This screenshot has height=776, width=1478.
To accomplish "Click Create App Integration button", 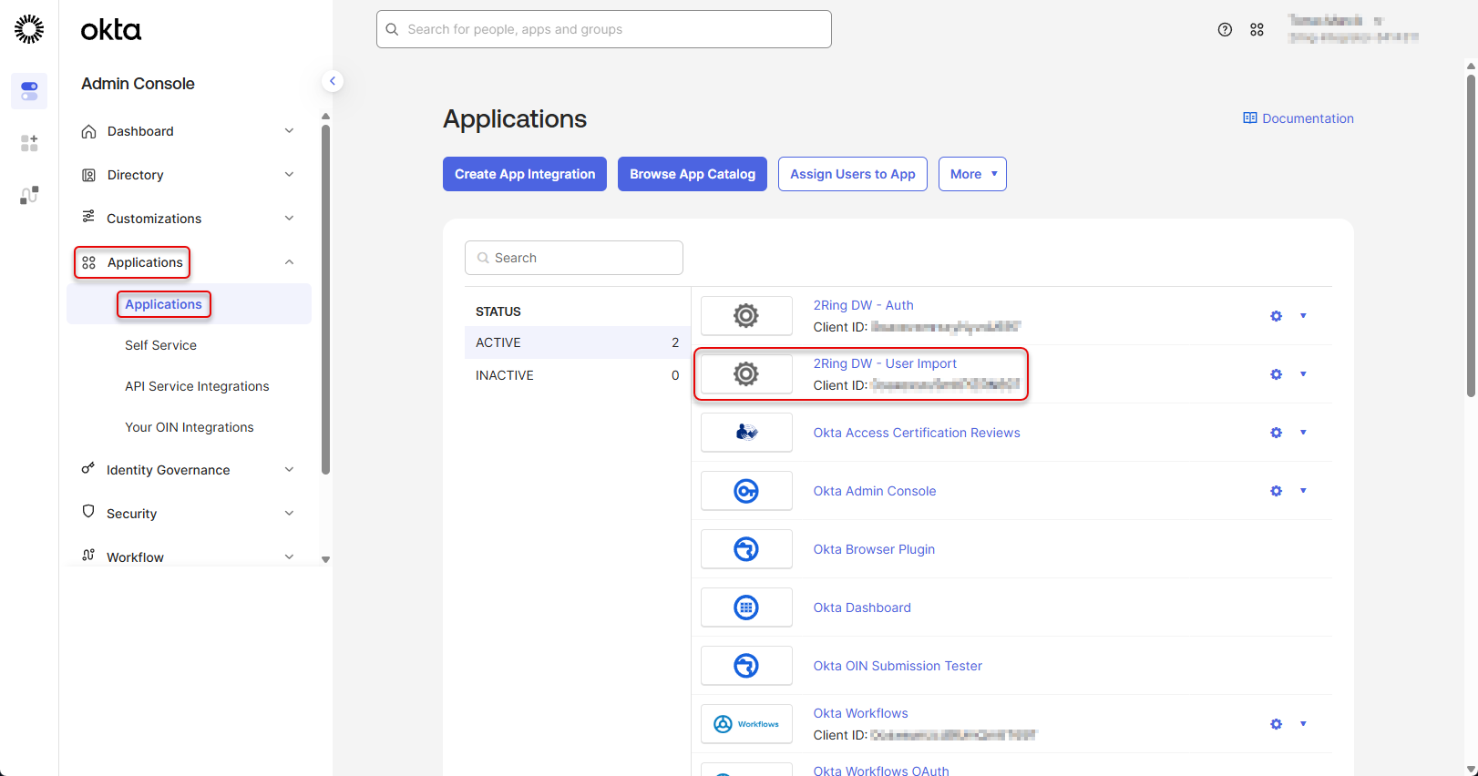I will [x=525, y=174].
